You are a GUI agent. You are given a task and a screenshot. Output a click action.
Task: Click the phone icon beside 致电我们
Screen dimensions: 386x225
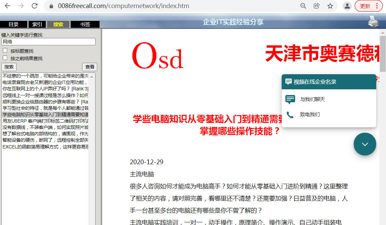pos(290,115)
